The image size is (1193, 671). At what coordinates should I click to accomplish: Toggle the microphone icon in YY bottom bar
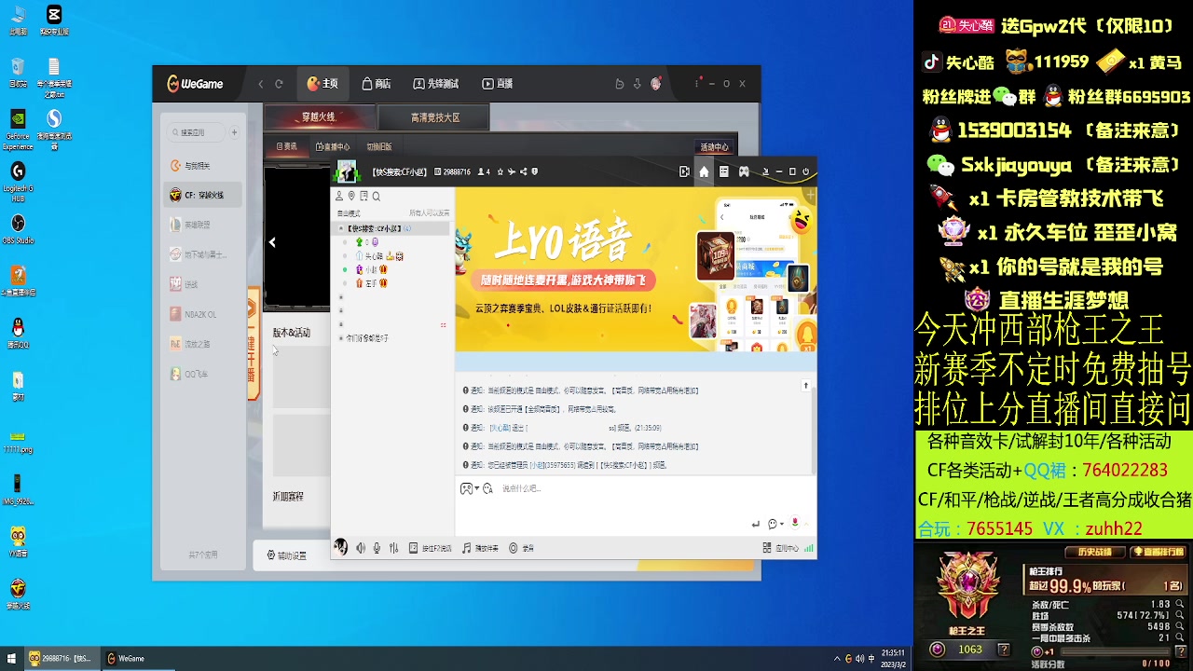coord(377,548)
